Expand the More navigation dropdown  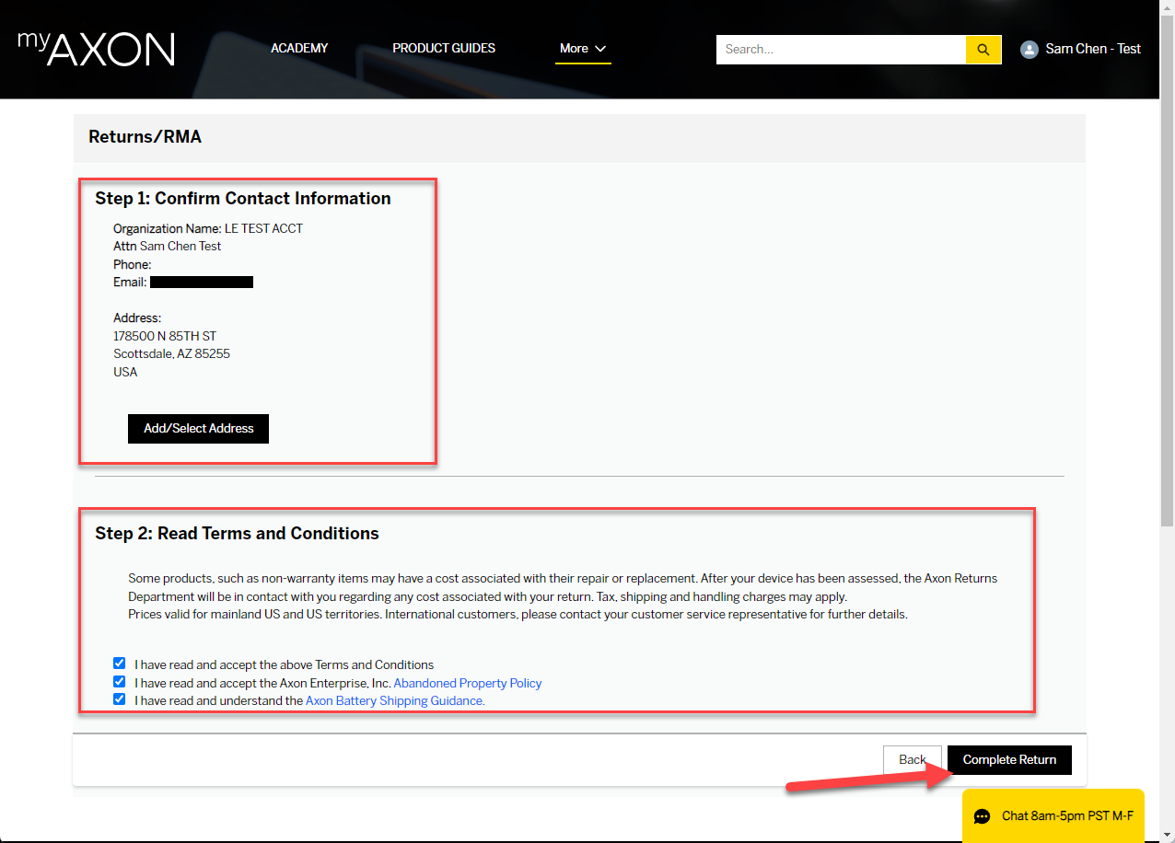tap(582, 48)
